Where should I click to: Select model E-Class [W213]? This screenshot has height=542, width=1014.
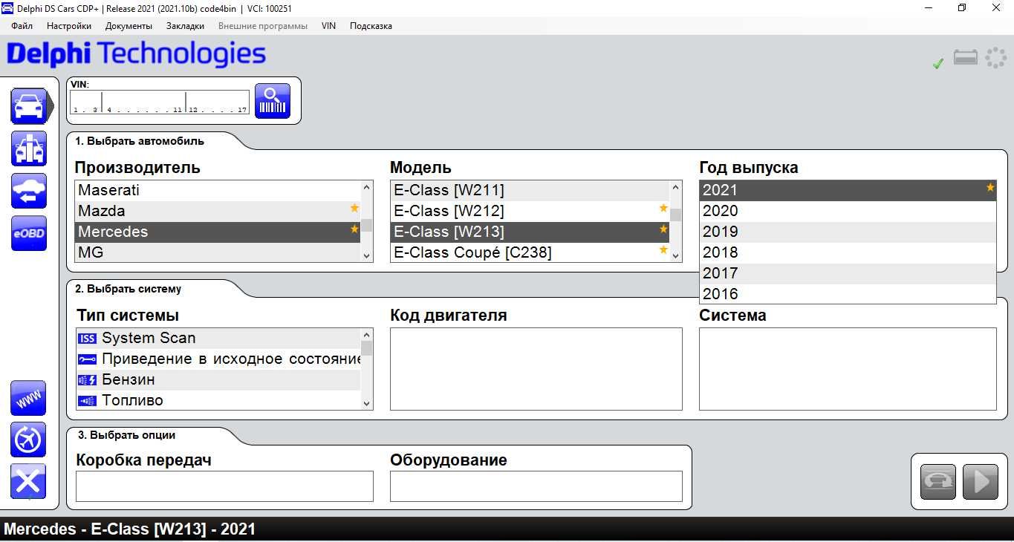coord(530,232)
